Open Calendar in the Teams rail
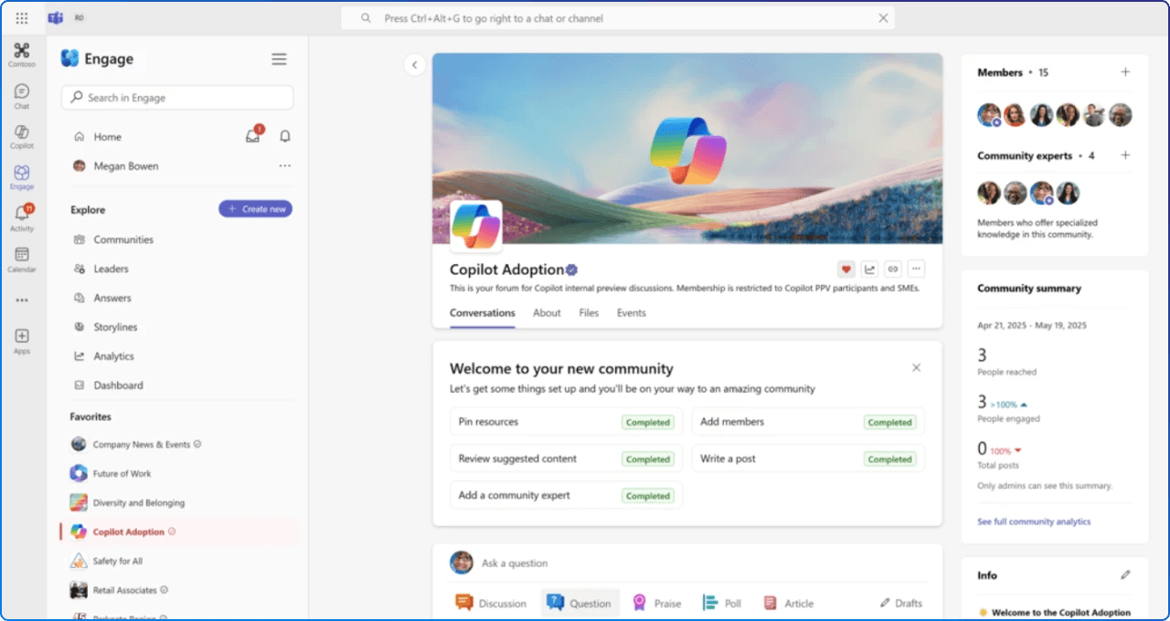 22,259
